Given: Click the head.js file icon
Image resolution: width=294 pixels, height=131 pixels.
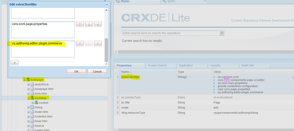Looking at the screenshot, I should [x=32, y=126].
